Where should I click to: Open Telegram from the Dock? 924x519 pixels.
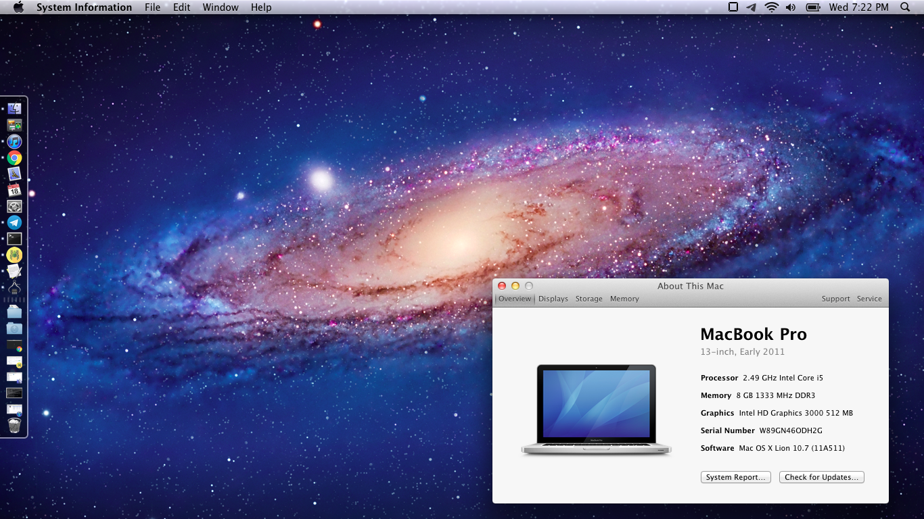[14, 222]
